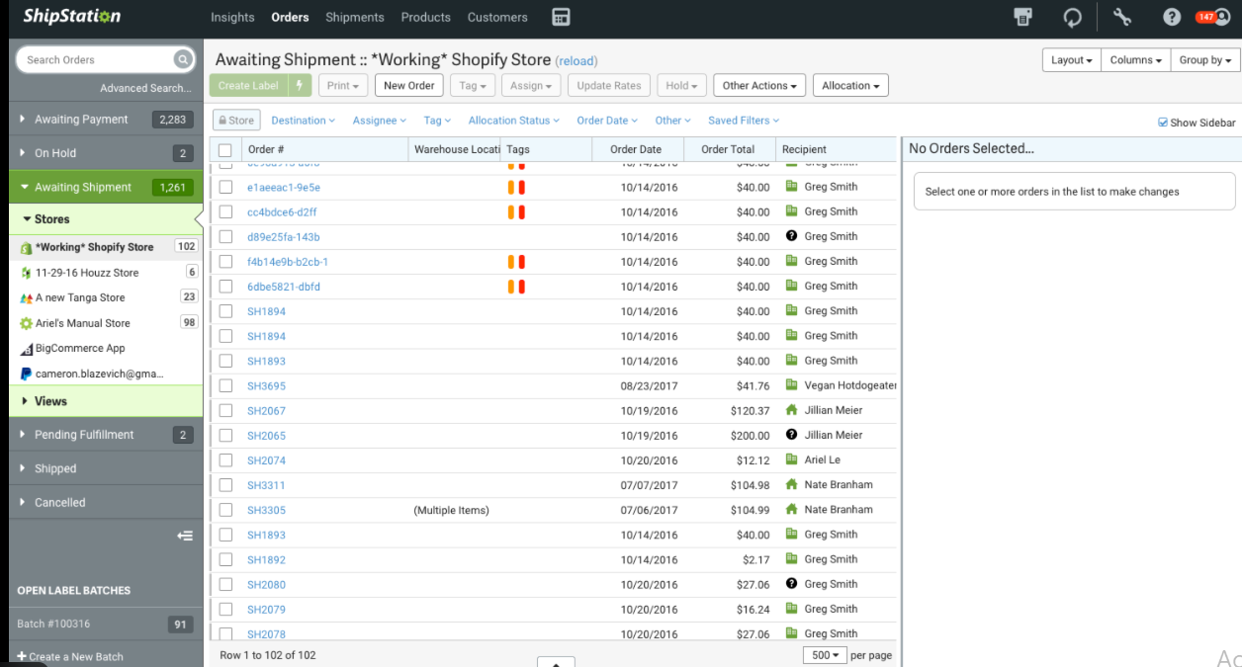The image size is (1242, 667).
Task: Click the Store filter lock button
Action: pyautogui.click(x=236, y=121)
